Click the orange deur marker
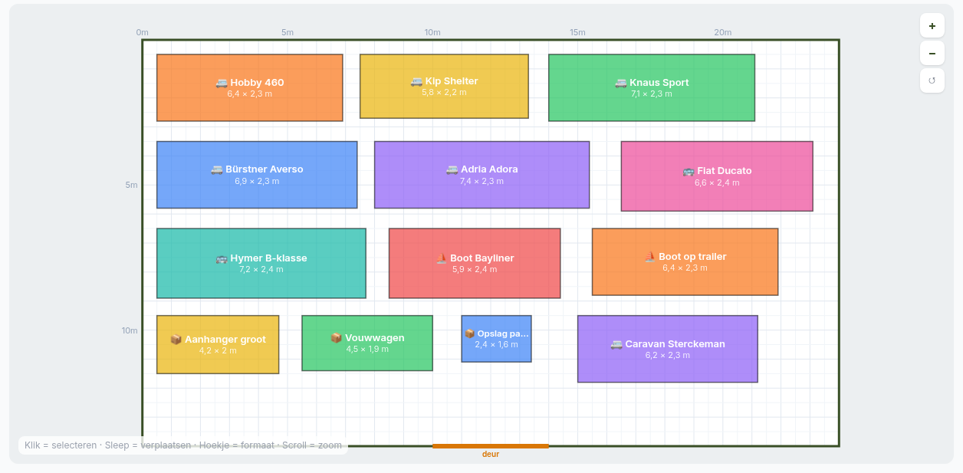963x473 pixels. pos(491,446)
